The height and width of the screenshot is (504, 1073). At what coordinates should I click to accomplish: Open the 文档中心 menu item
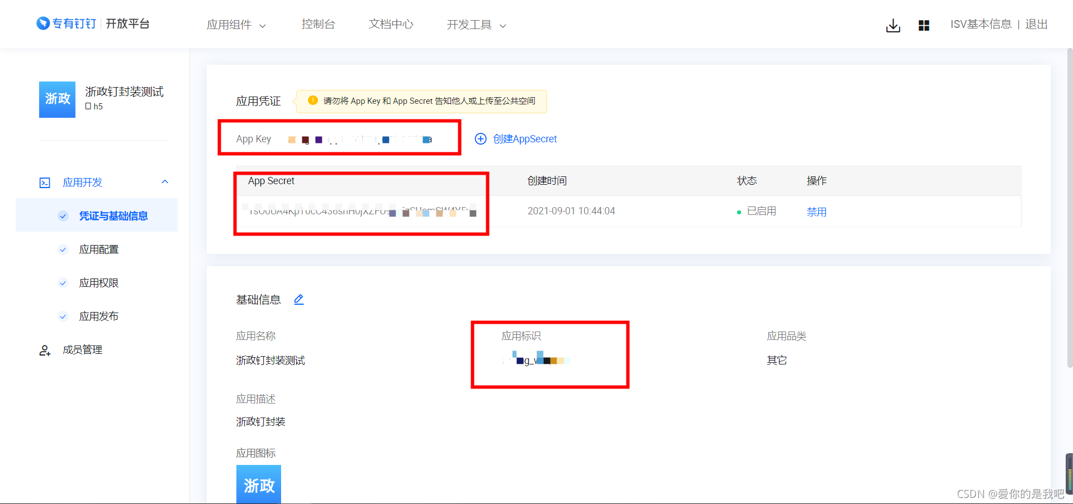pos(391,24)
